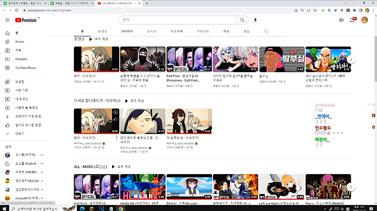Click the magnifier search button
377x211 pixels.
coord(242,20)
